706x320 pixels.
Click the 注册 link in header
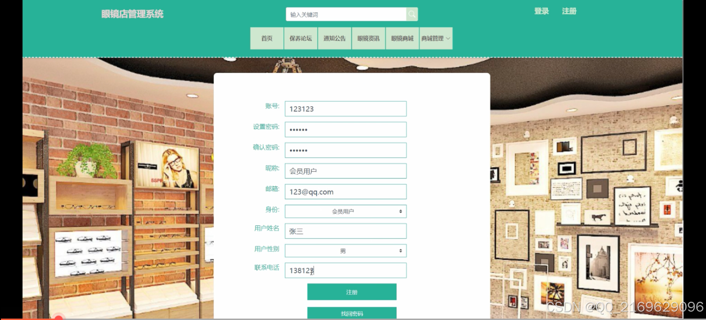click(569, 11)
